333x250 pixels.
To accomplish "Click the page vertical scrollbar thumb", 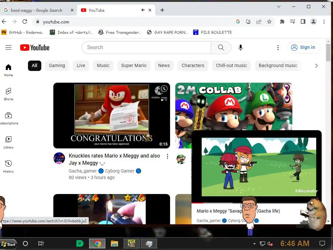I will tap(328, 52).
